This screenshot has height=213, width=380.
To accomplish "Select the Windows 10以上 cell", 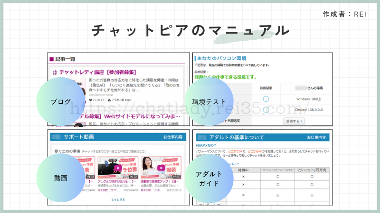I will [309, 99].
